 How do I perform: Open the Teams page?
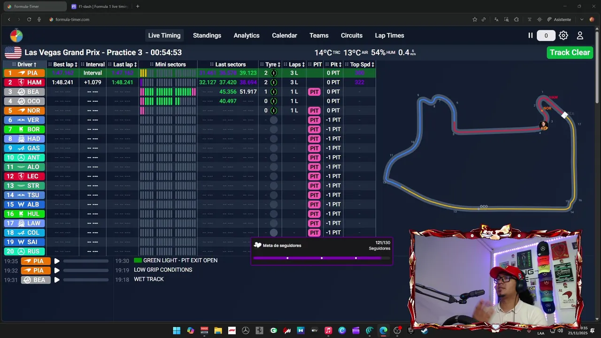tap(319, 36)
